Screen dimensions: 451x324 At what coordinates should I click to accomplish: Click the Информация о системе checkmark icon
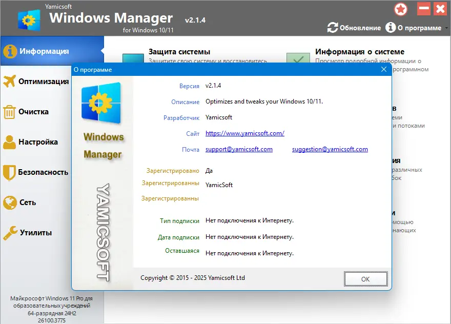click(x=298, y=58)
